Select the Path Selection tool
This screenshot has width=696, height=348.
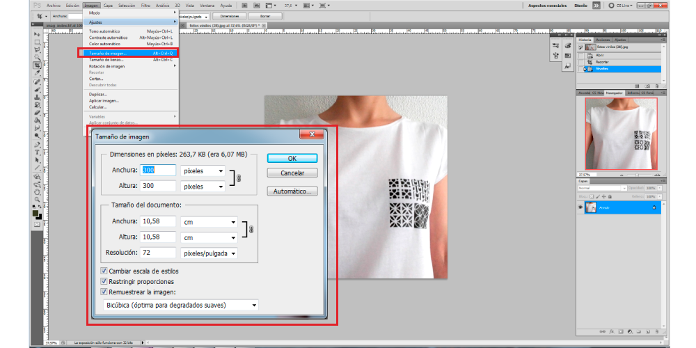coord(38,161)
